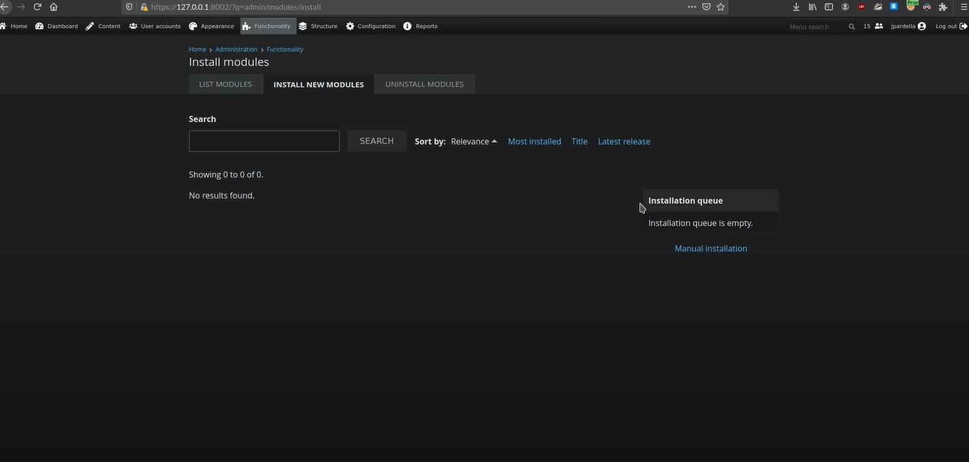Reload the page with the refresh icon

(37, 7)
